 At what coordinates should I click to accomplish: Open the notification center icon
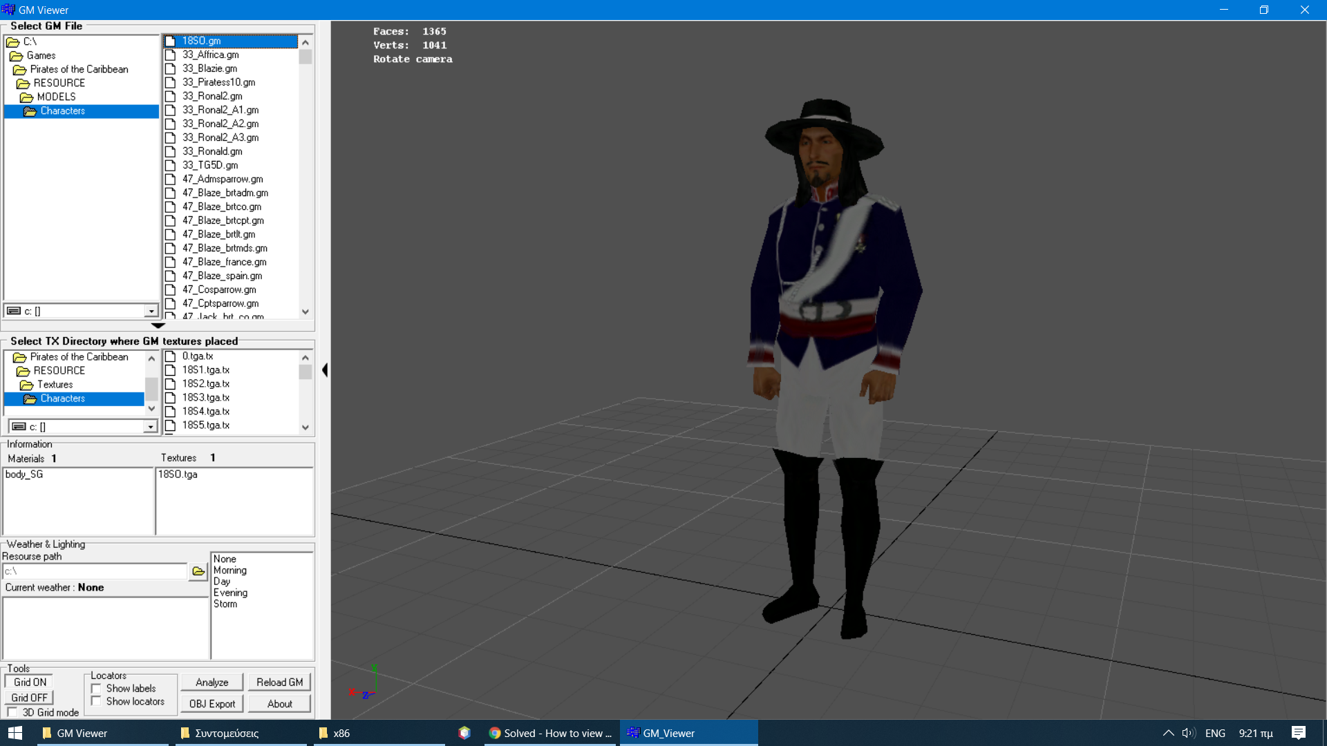pyautogui.click(x=1299, y=733)
